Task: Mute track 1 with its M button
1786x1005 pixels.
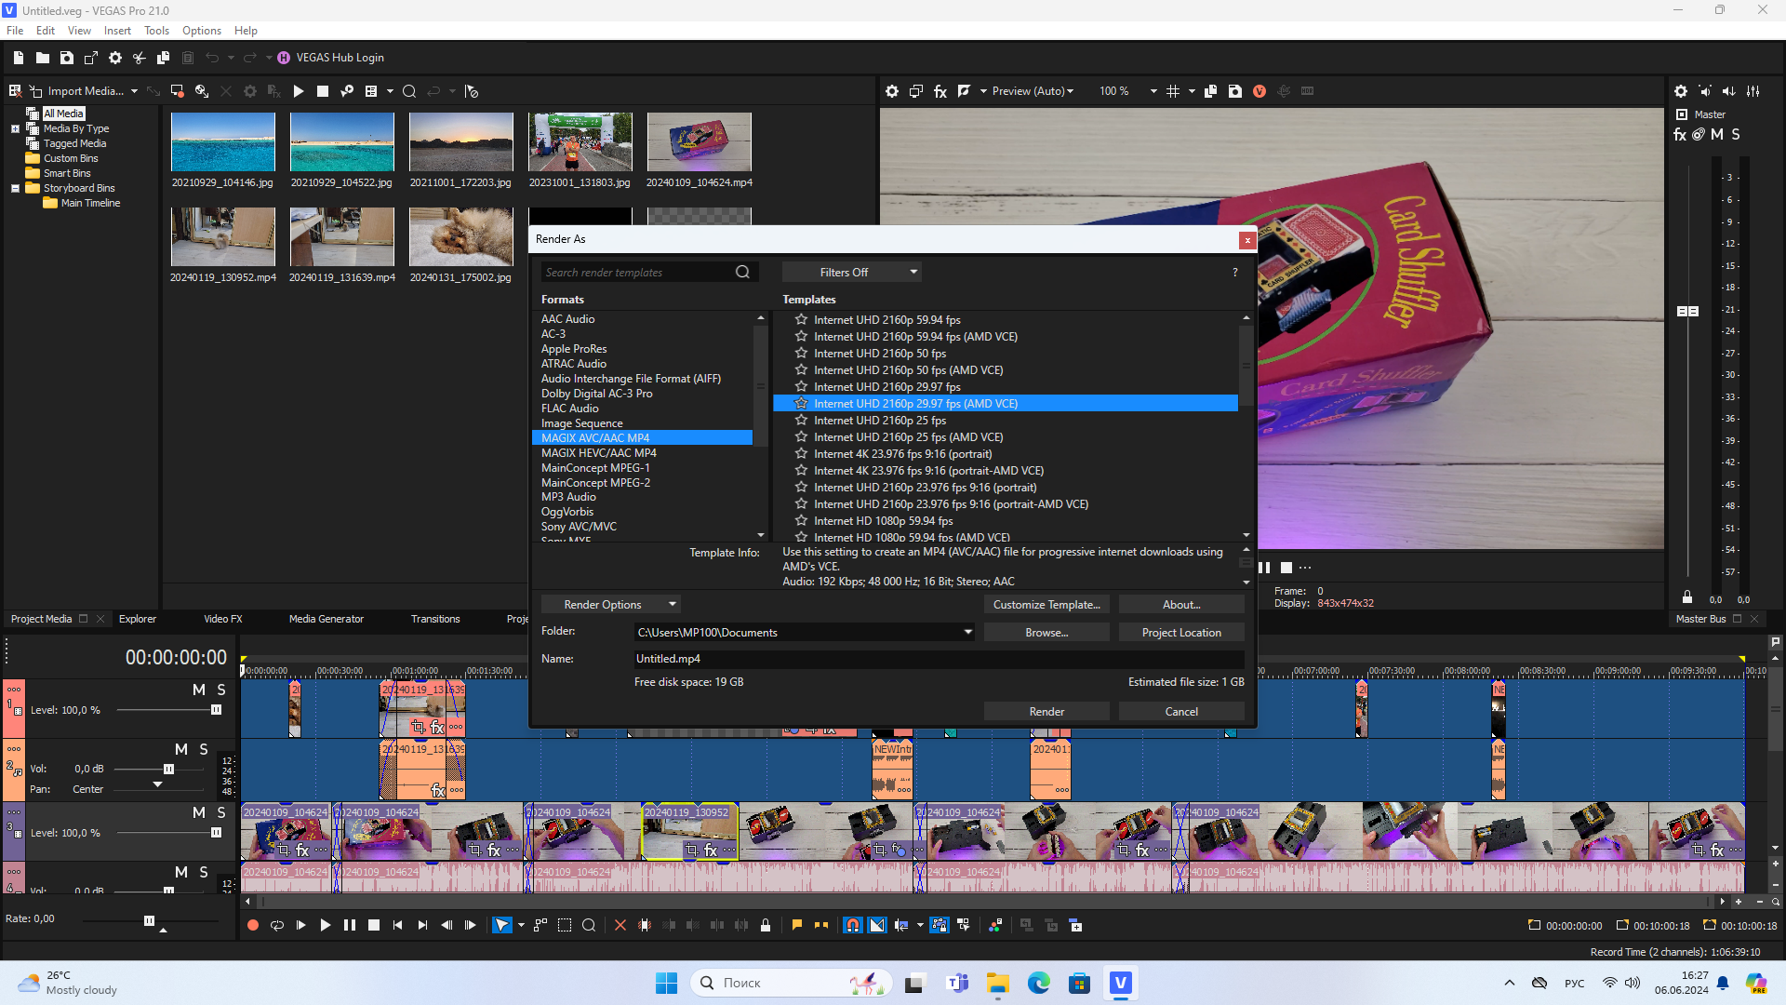Action: tap(198, 690)
